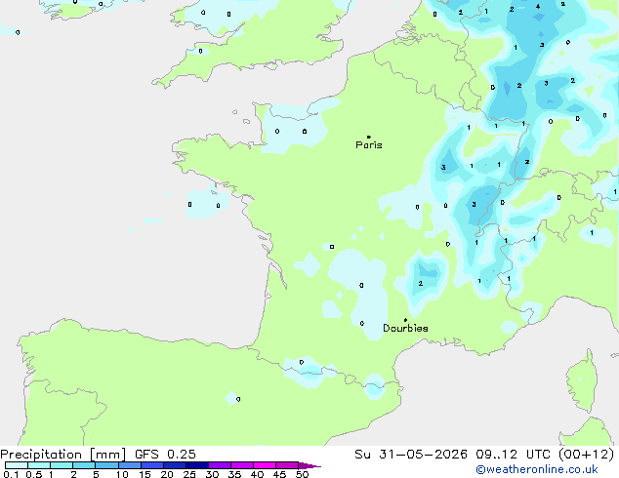Select the 40–45 mm magenta legend swatch
The image size is (619, 478).
(x=265, y=465)
